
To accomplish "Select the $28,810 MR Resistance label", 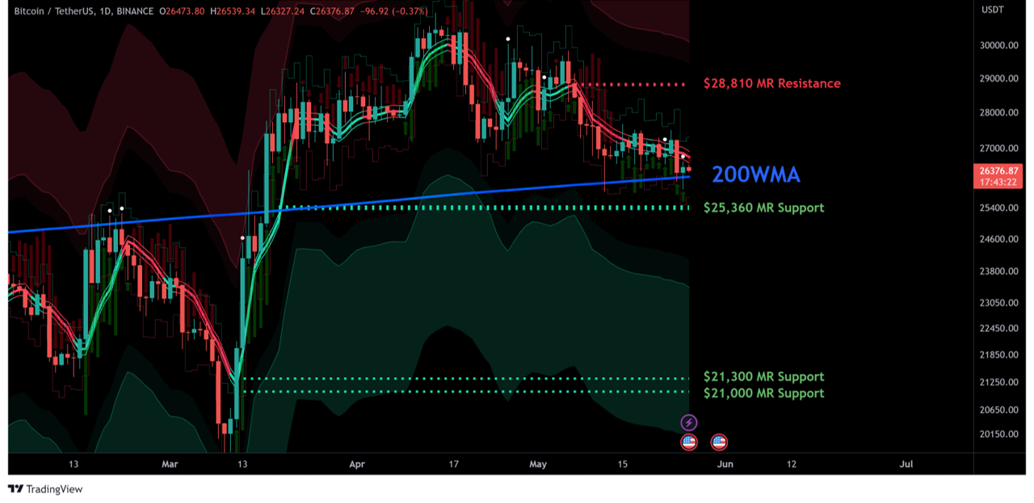I will point(771,83).
